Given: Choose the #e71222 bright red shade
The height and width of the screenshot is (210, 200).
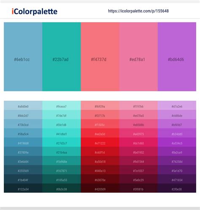Looking at the screenshot, I should (x=100, y=142).
